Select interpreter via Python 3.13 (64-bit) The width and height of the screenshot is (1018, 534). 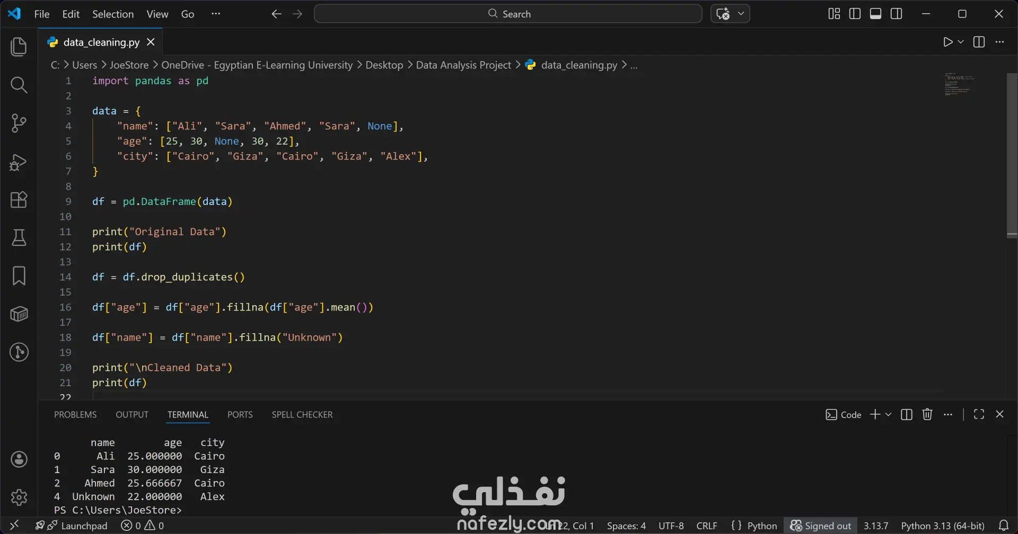coord(943,526)
